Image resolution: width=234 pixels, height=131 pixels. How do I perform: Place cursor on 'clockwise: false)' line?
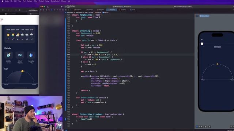click(x=101, y=86)
